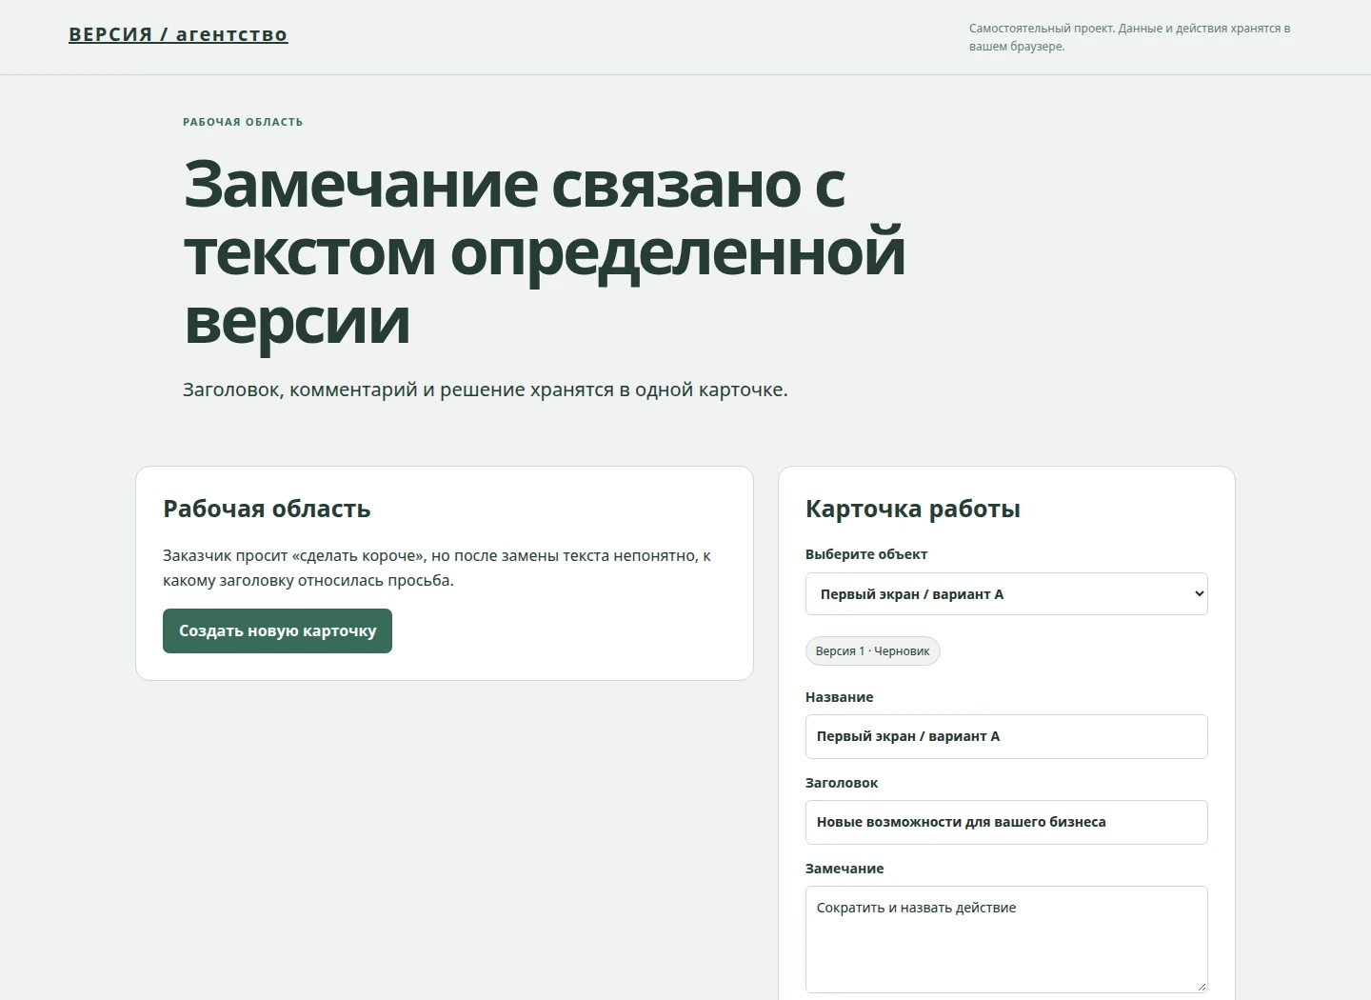This screenshot has width=1371, height=1000.
Task: Click the small РАБОЧАЯ ОБЛАСТЬ eyebrow label
Action: click(243, 122)
